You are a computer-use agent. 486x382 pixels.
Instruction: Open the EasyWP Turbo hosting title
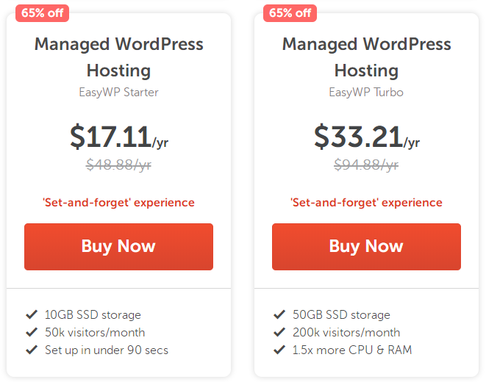(366, 57)
